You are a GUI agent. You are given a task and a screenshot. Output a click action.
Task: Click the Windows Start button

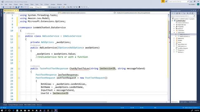(2, 110)
